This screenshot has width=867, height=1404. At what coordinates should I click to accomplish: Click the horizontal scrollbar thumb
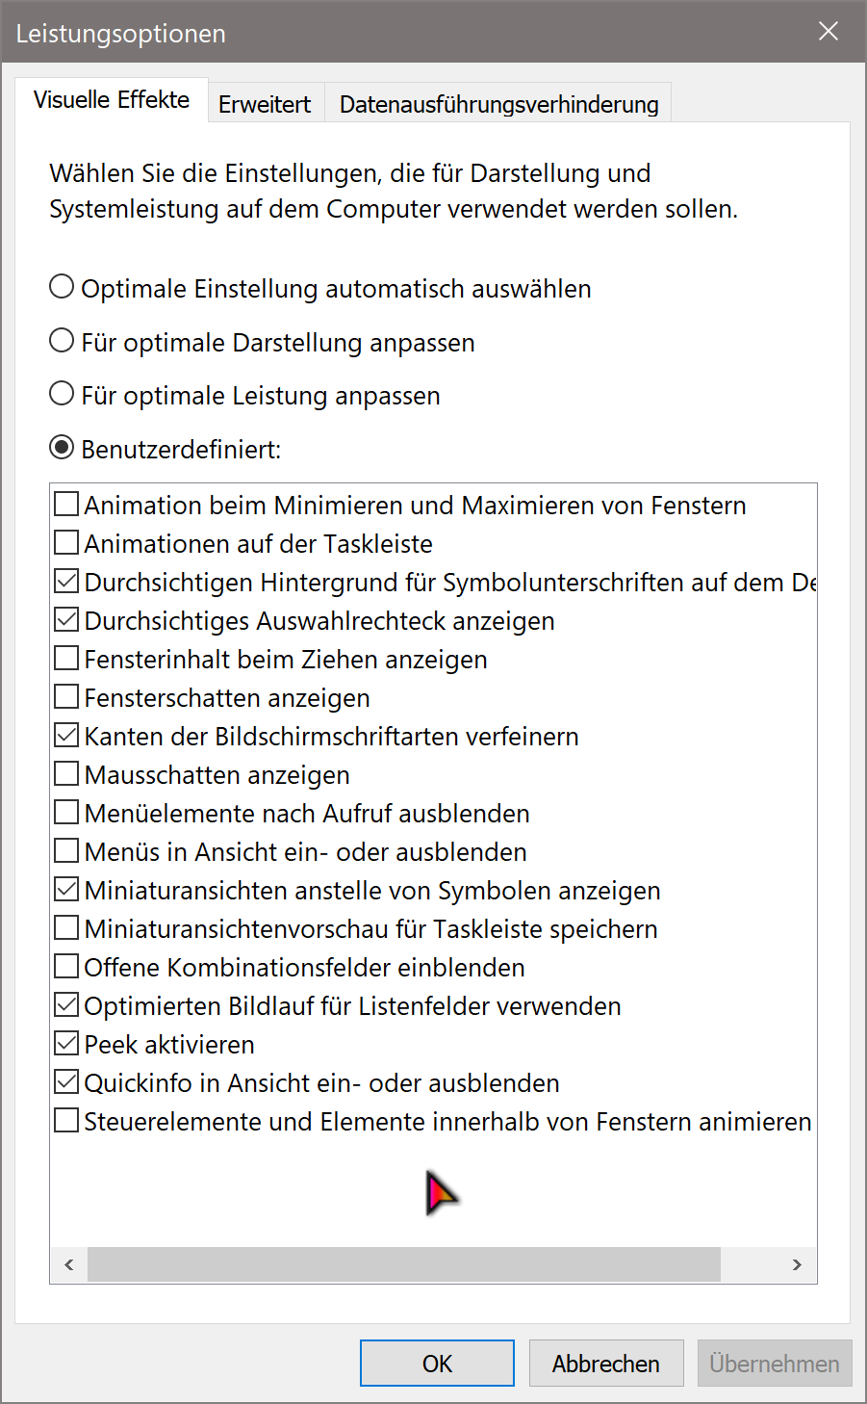click(404, 1264)
